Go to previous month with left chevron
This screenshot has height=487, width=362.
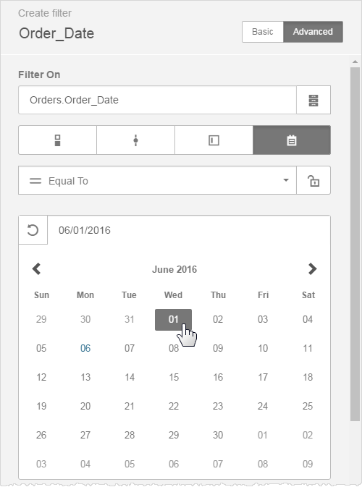point(36,269)
